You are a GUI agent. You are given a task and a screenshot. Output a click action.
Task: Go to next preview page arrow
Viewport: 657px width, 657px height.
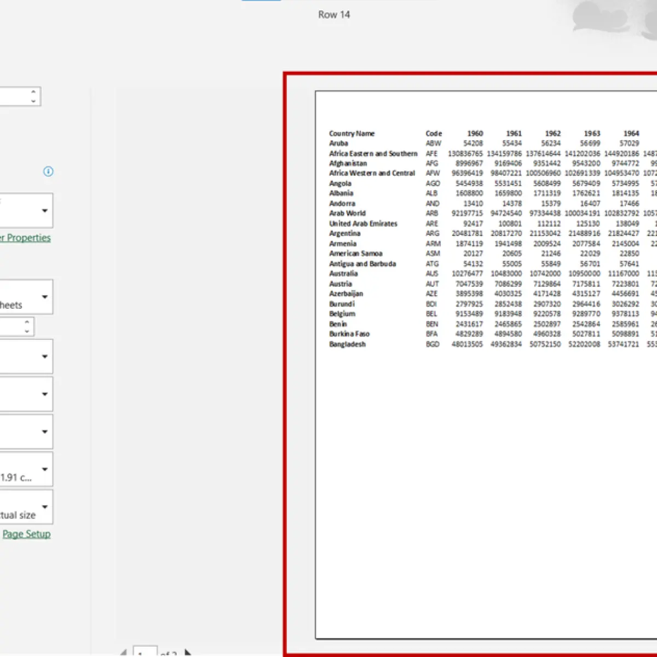pyautogui.click(x=188, y=653)
